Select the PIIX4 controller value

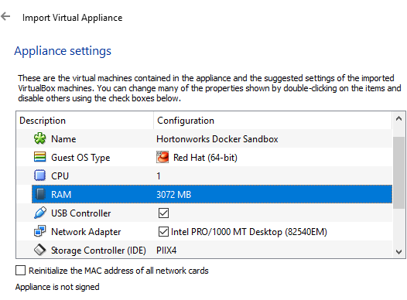pyautogui.click(x=166, y=251)
